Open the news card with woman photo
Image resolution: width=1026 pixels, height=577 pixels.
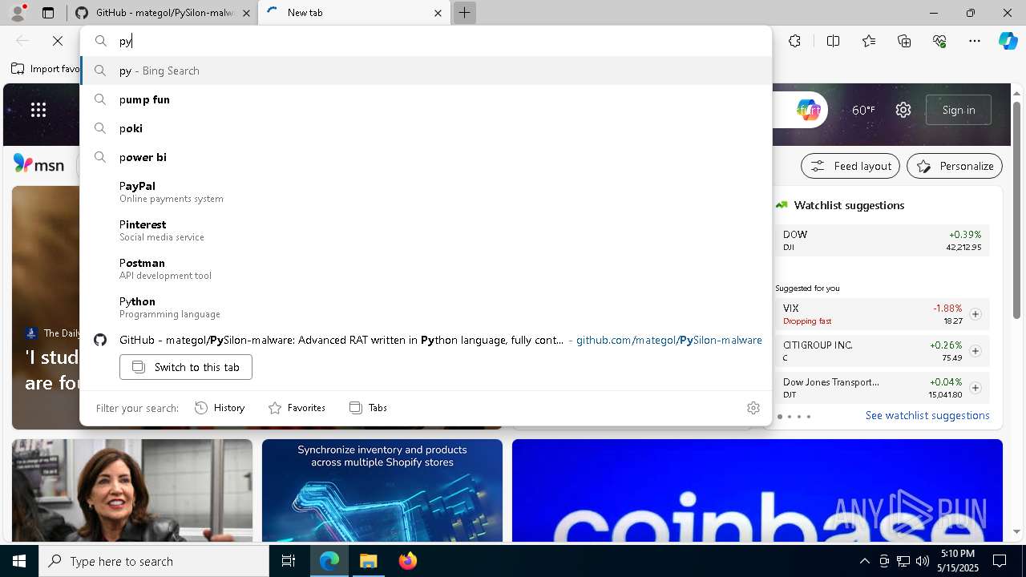(132, 490)
